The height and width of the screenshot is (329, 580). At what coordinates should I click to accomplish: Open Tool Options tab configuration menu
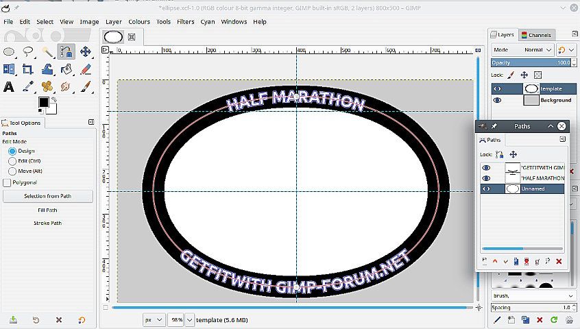coord(91,122)
